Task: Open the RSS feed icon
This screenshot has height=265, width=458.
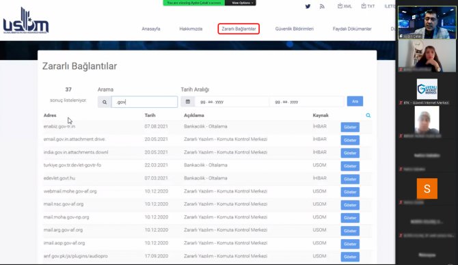Action: 322,6
